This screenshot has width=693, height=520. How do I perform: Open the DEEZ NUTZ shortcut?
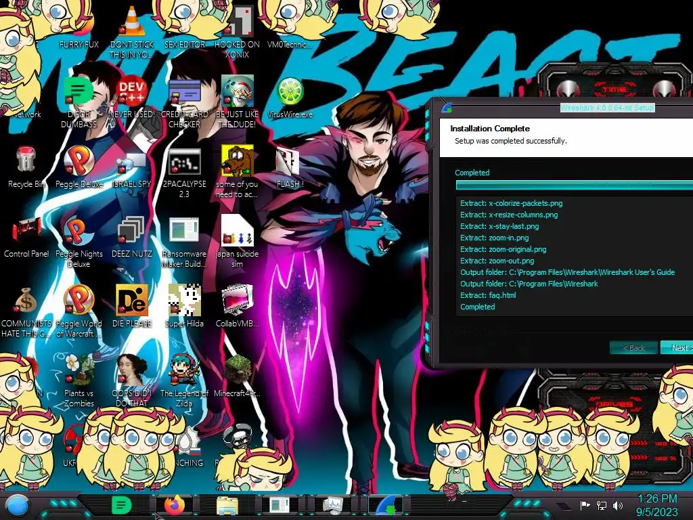click(x=132, y=231)
